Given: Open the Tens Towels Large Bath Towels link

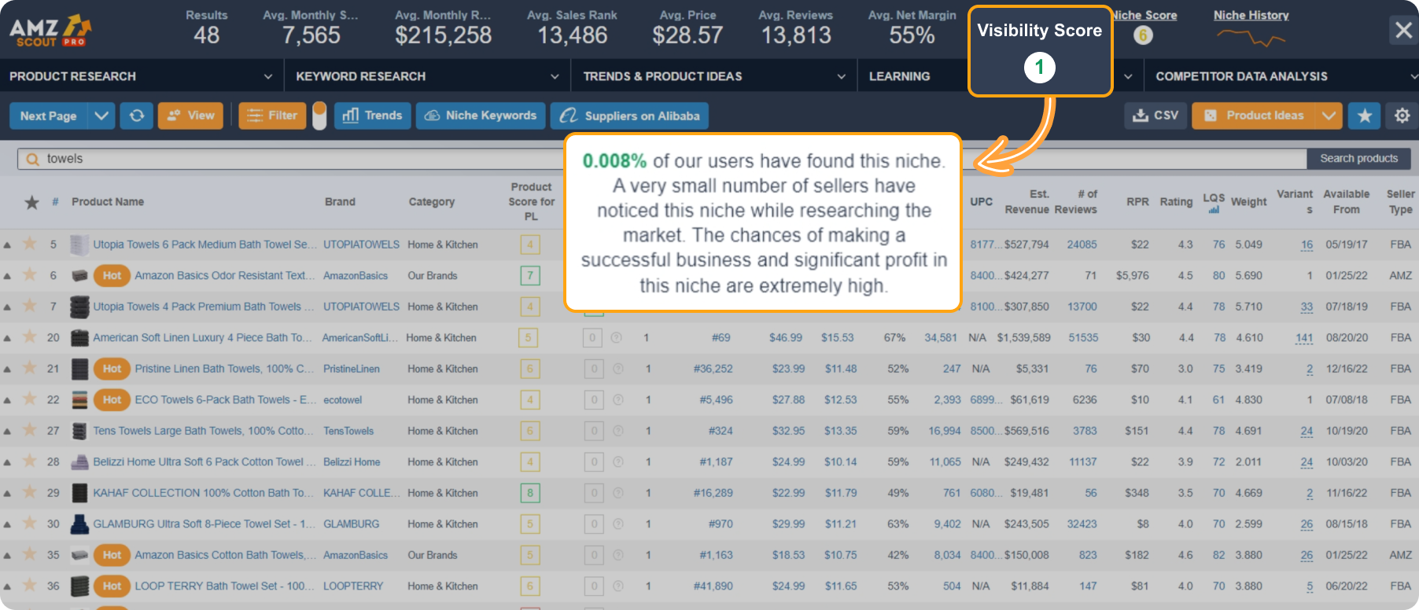Looking at the screenshot, I should coord(203,431).
